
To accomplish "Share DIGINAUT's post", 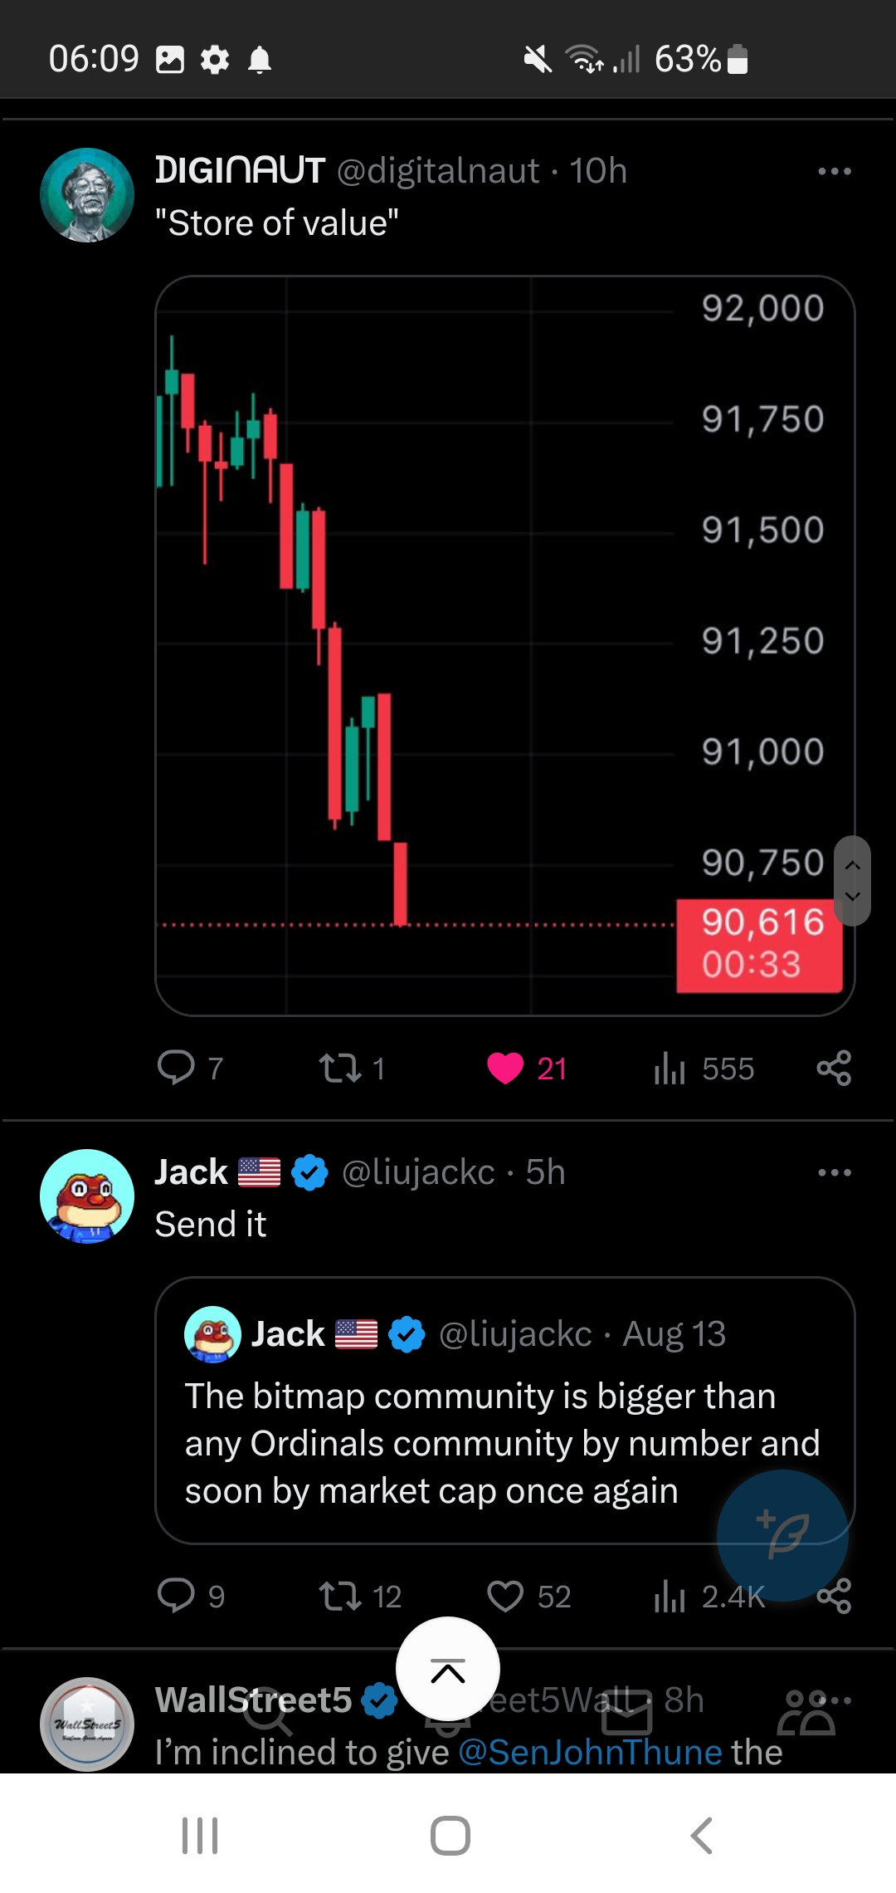I will click(834, 1068).
